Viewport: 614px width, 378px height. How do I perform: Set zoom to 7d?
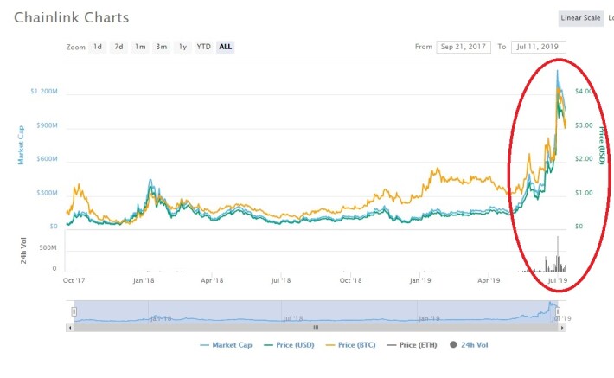pos(118,47)
